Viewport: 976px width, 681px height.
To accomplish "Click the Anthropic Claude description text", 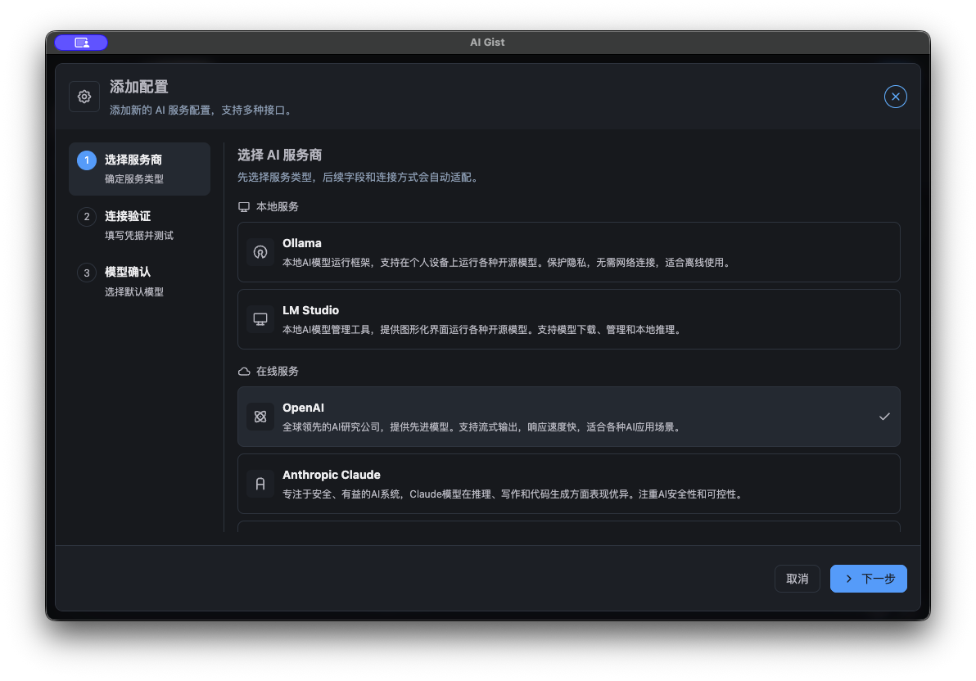I will click(514, 494).
